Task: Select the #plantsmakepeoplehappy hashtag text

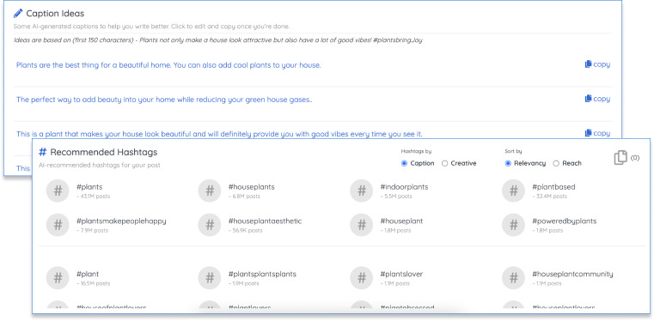Action: coord(121,221)
